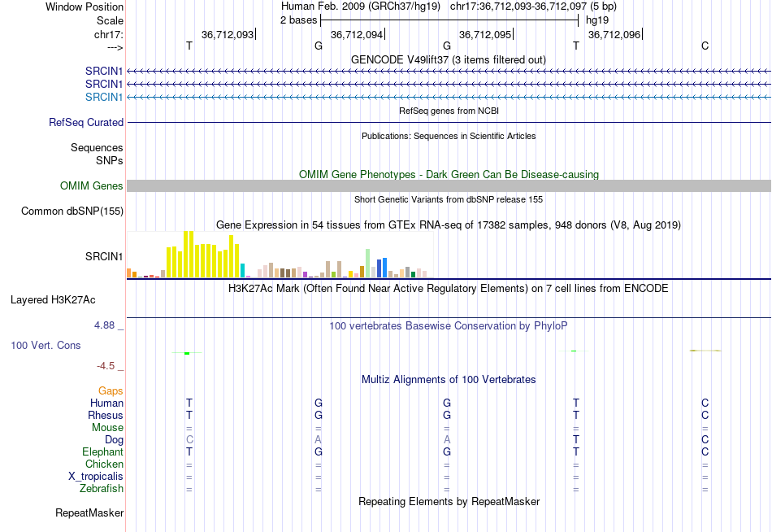Image resolution: width=772 pixels, height=532 pixels.
Task: Click Multiz Alignments of 100 Vertebrates title
Action: coord(449,380)
